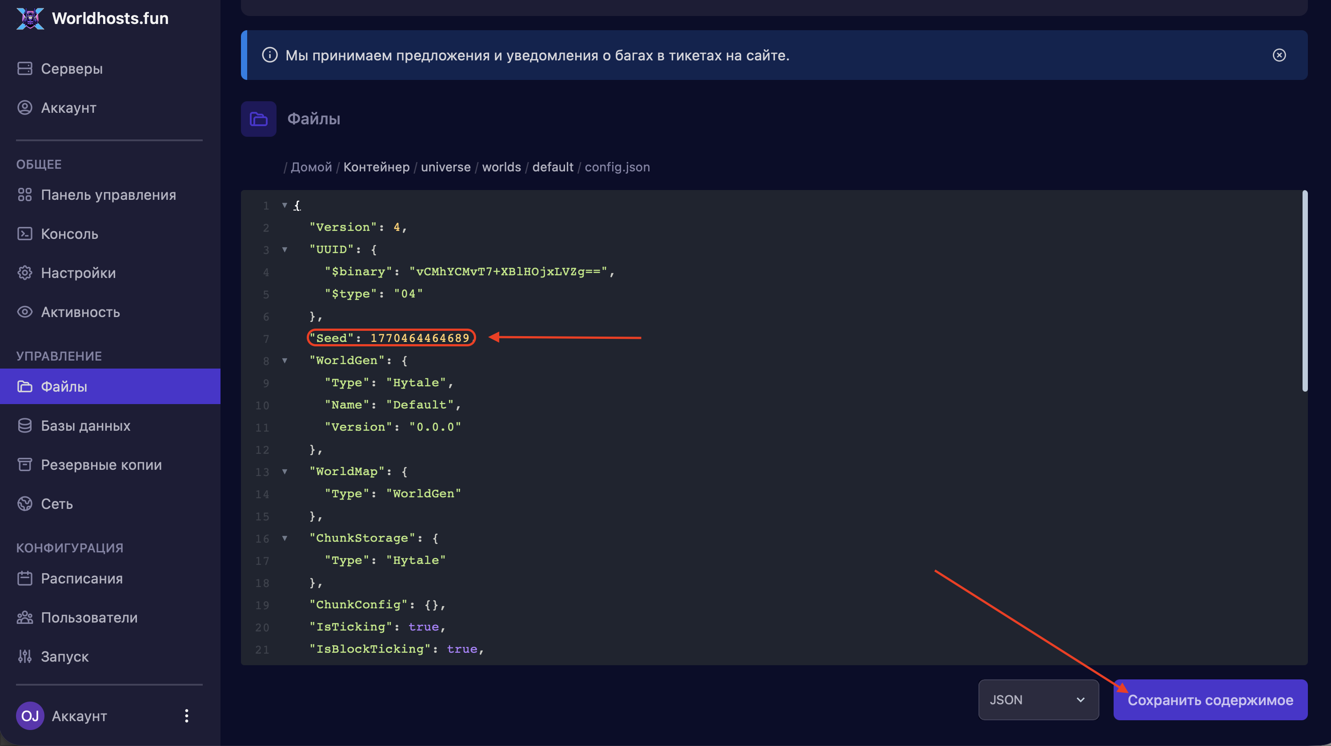Click the OJ account avatar
The height and width of the screenshot is (746, 1331).
tap(30, 715)
